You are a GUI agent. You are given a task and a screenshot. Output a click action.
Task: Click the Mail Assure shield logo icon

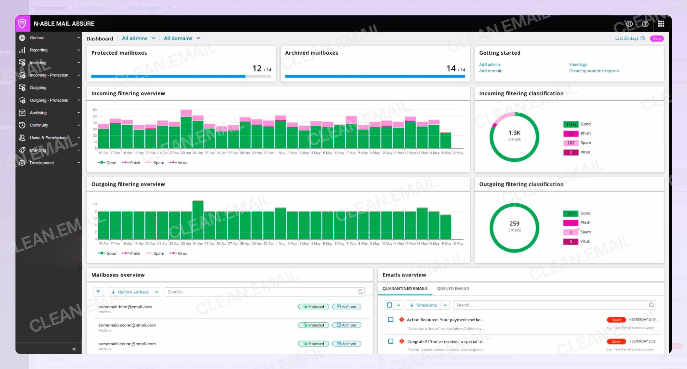tap(22, 24)
